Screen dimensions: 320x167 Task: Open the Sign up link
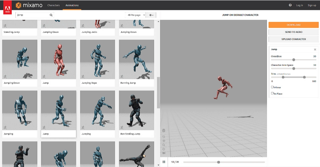[312, 5]
